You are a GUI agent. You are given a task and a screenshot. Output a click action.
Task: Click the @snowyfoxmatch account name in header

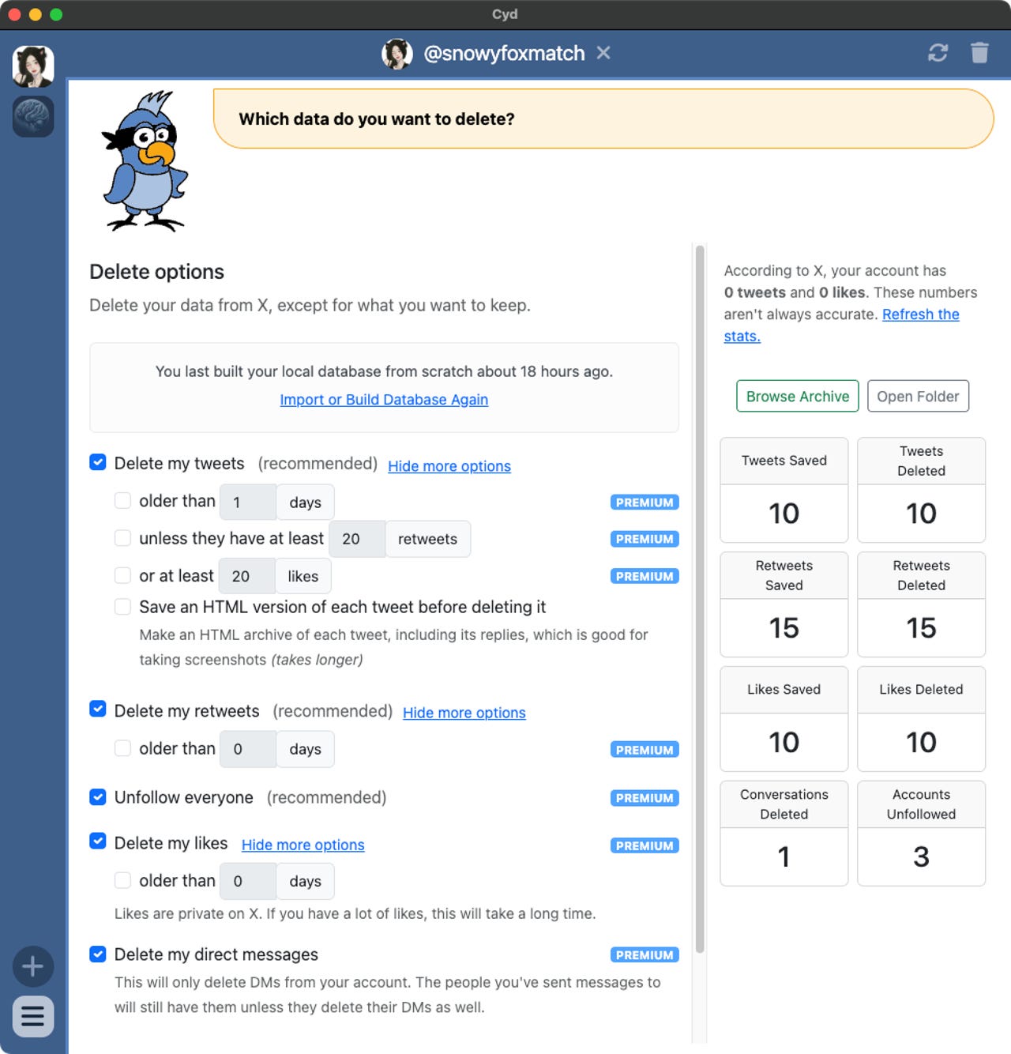pos(504,53)
